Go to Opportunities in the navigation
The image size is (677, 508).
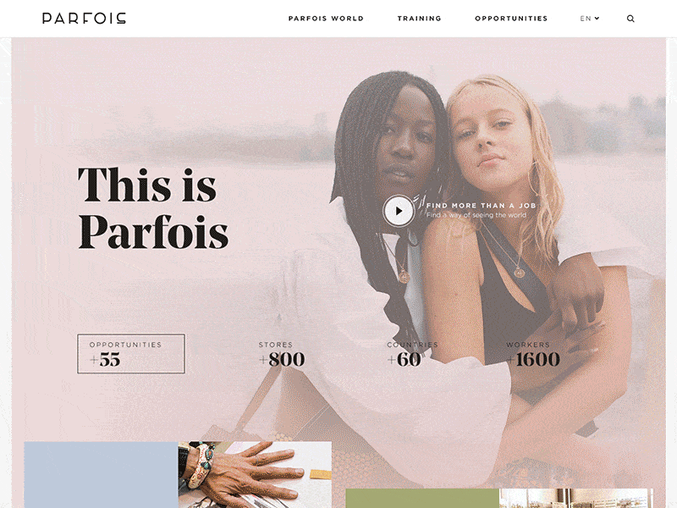pyautogui.click(x=511, y=19)
